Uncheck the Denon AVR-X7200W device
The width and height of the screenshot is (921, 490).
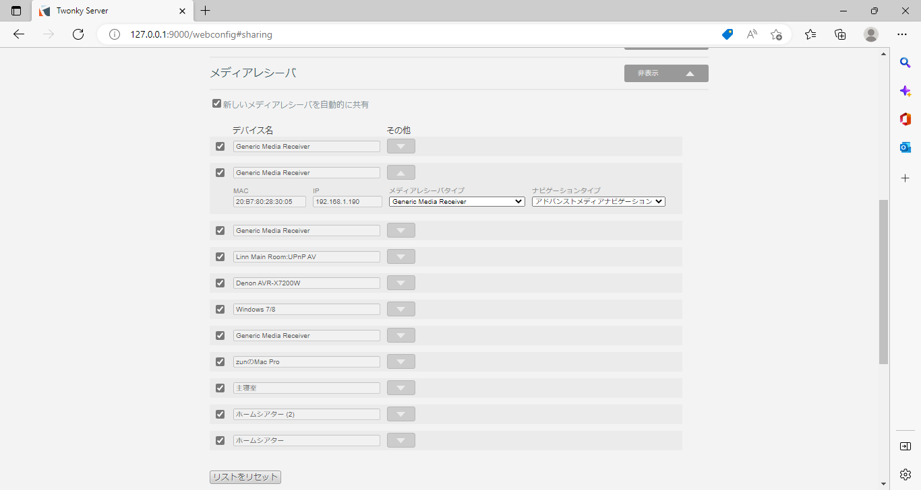(x=220, y=283)
